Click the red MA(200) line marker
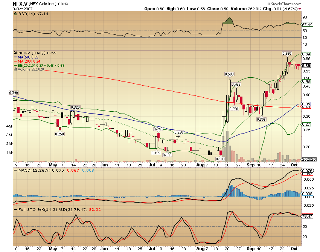 (16, 61)
